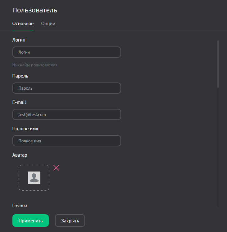
Task: Focus the Логин input field
Action: 66,52
